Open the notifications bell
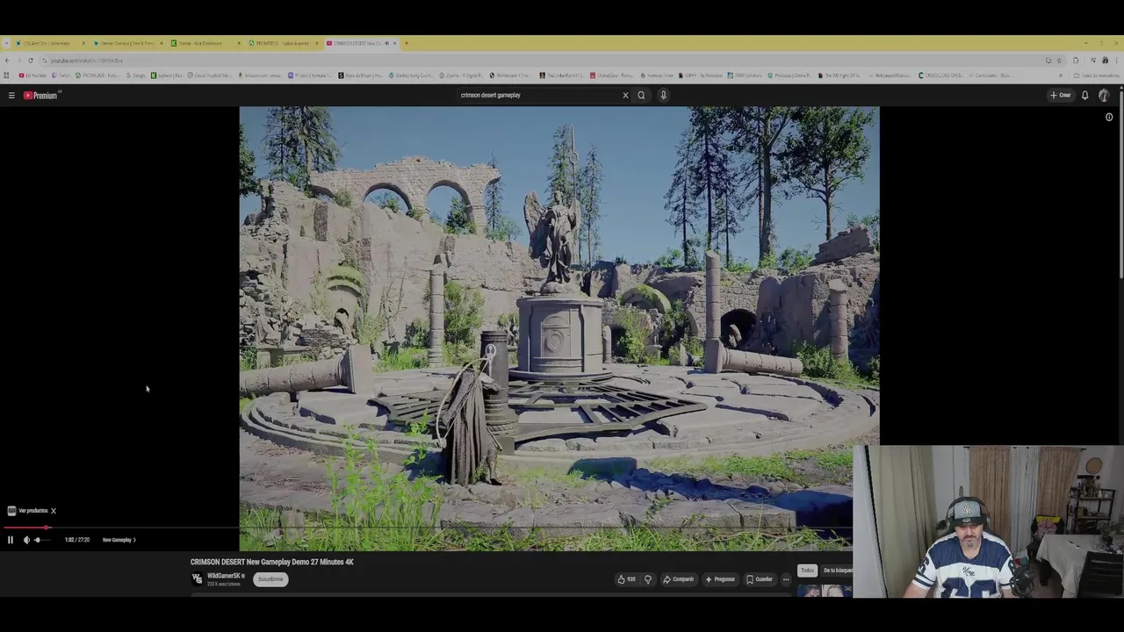Screen dimensions: 1124x632 click(x=1084, y=95)
